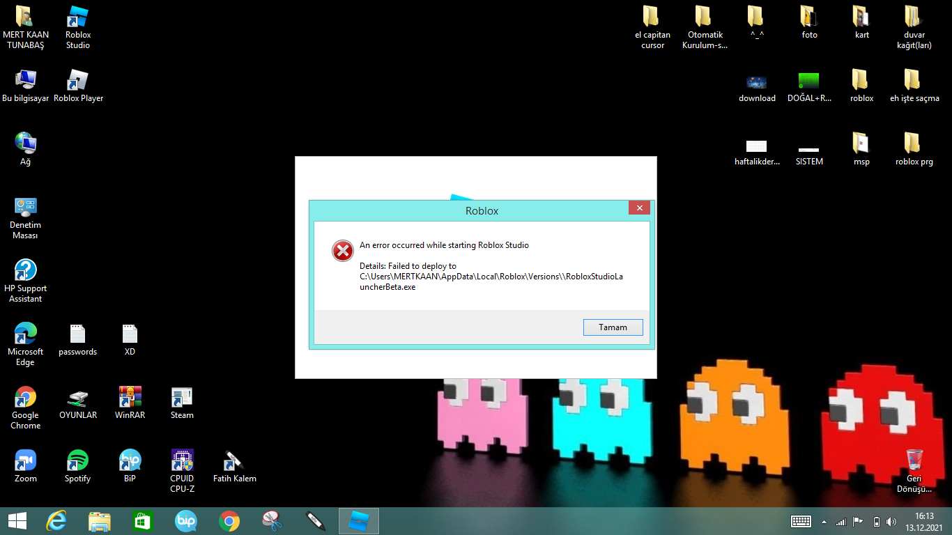Select the Fatih Kalem desktop shortcut
The image size is (952, 535).
[x=234, y=467]
